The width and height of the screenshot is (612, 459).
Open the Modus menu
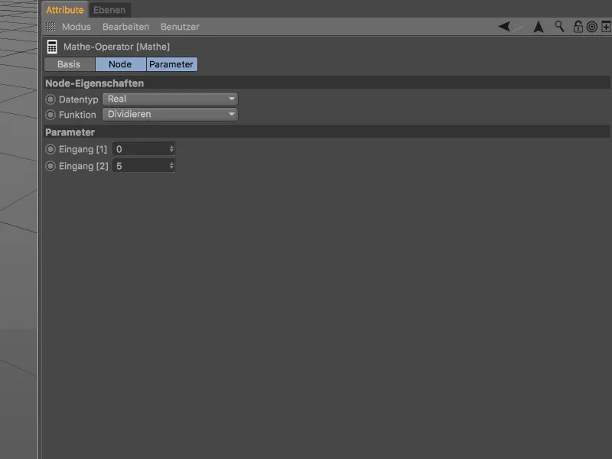(76, 27)
